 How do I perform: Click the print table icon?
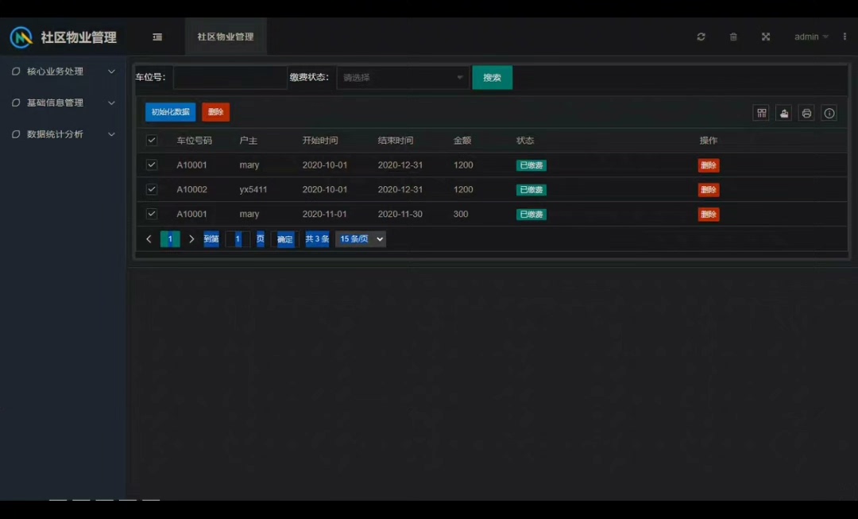[x=806, y=113]
